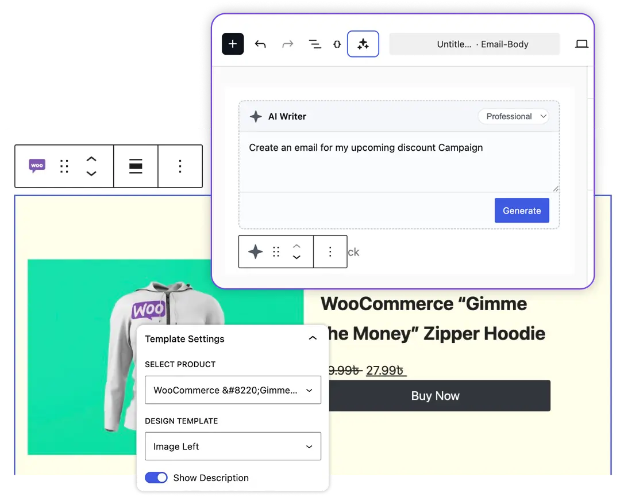Screen dimensions: 624x496
Task: Click the Zipper Hoodie product title
Action: pos(433,319)
